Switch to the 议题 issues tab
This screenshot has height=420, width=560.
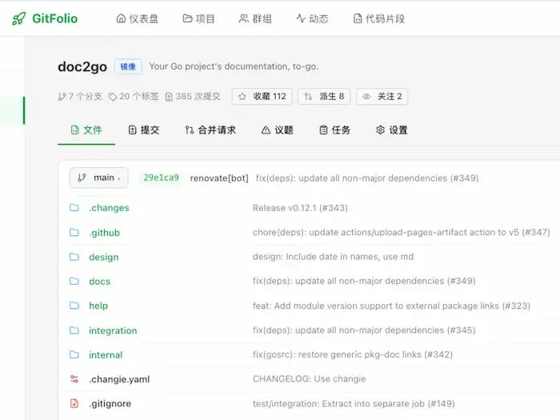(277, 130)
